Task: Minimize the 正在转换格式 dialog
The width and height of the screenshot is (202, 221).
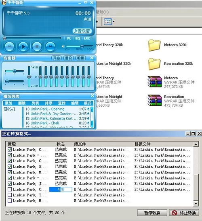Action: click(x=187, y=134)
